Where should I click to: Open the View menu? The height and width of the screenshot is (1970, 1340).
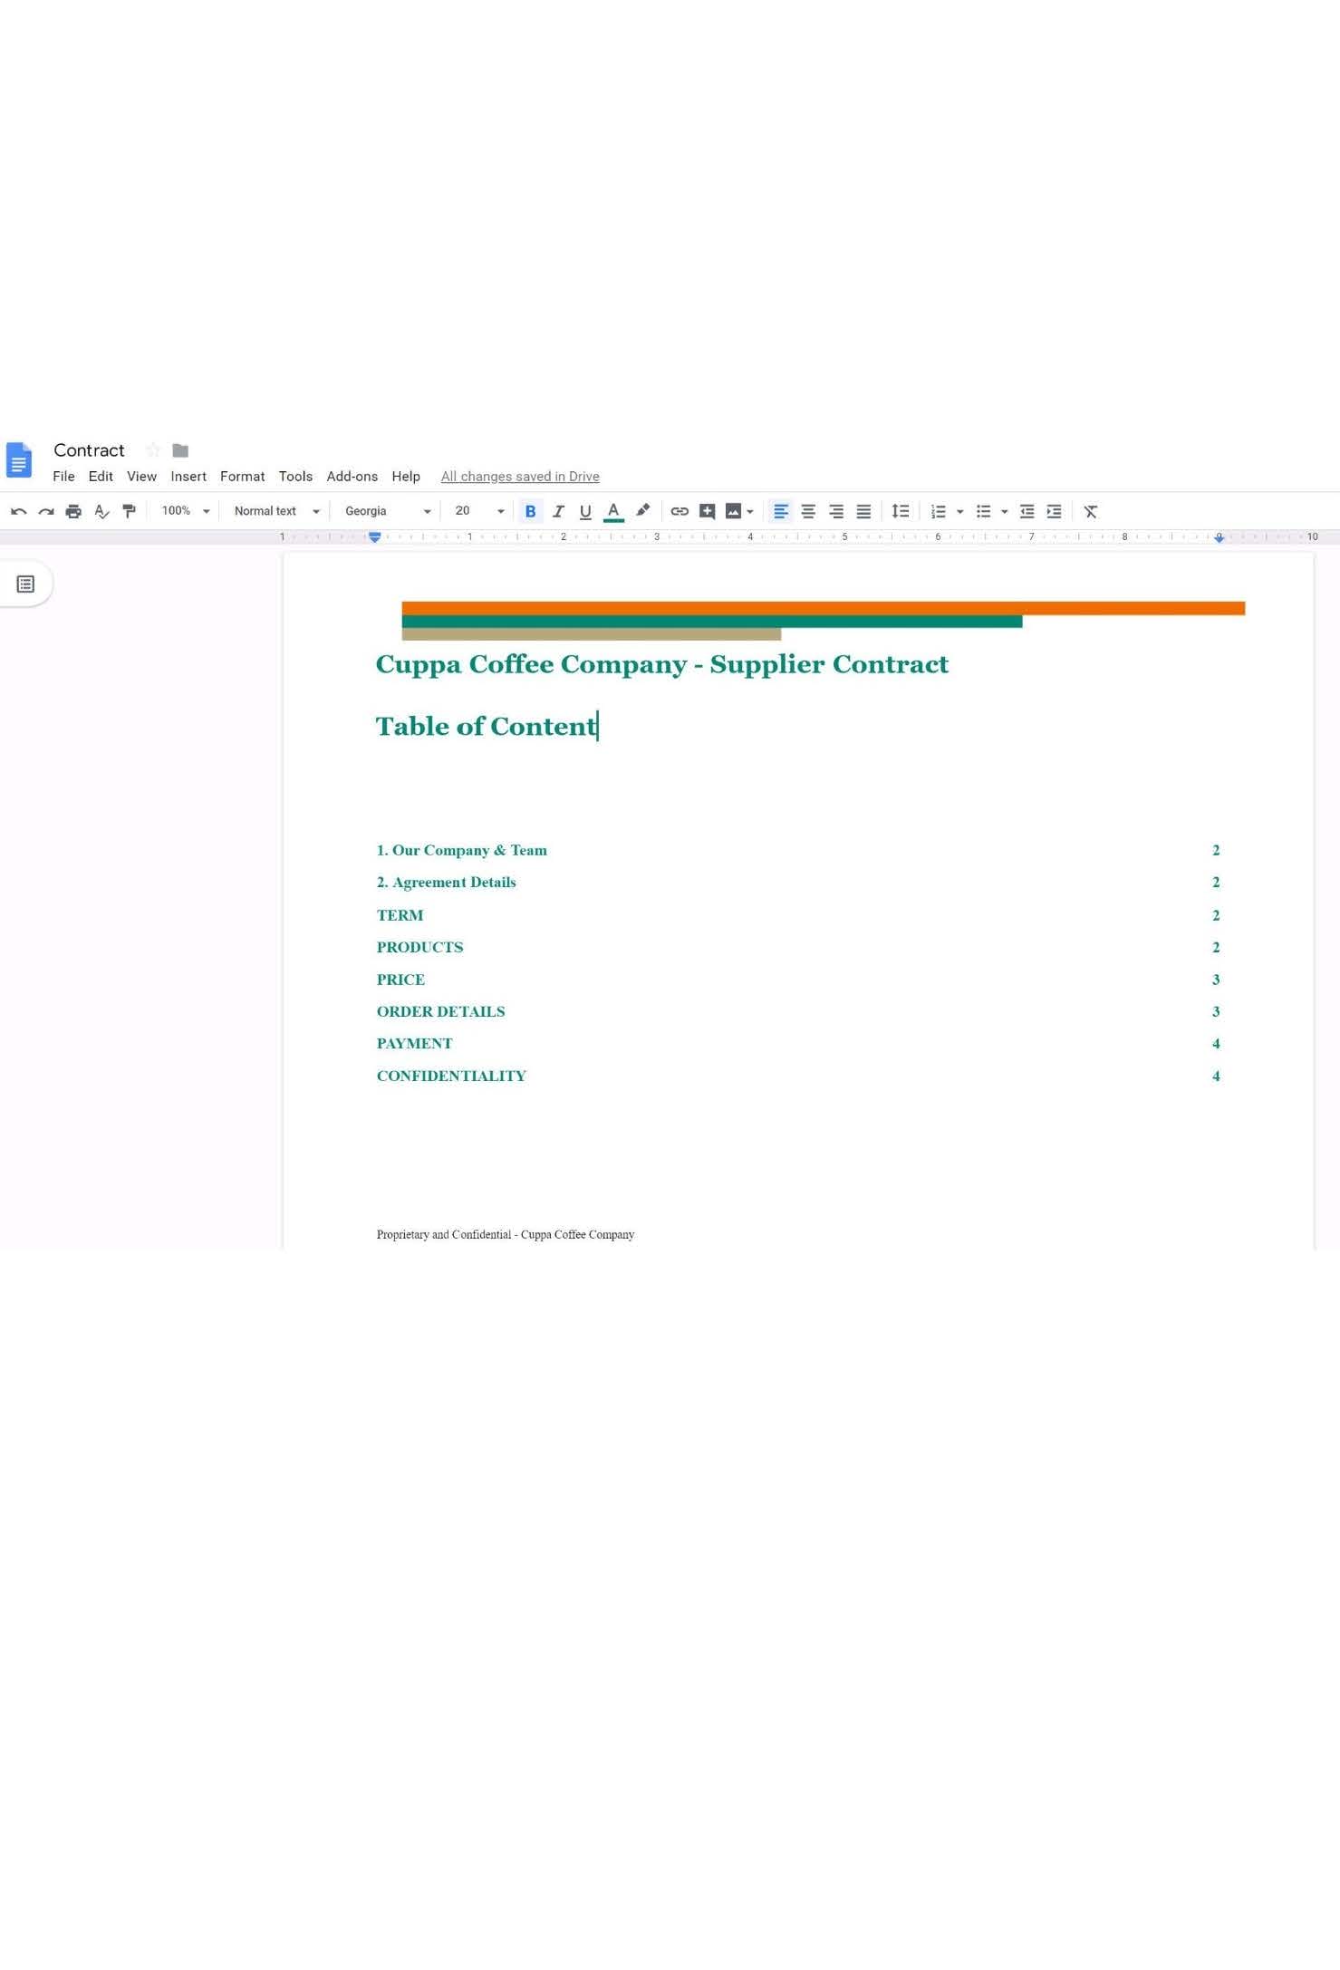click(141, 477)
